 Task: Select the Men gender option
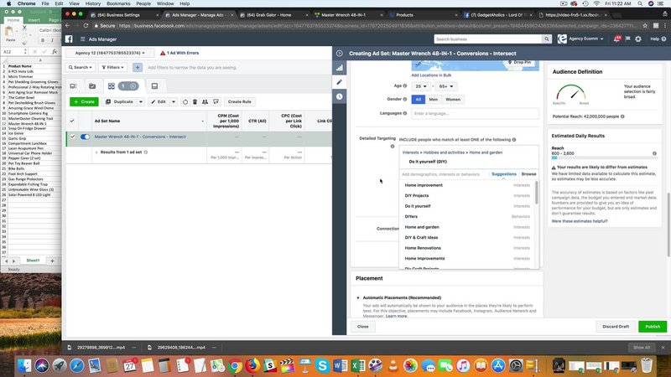[433, 99]
